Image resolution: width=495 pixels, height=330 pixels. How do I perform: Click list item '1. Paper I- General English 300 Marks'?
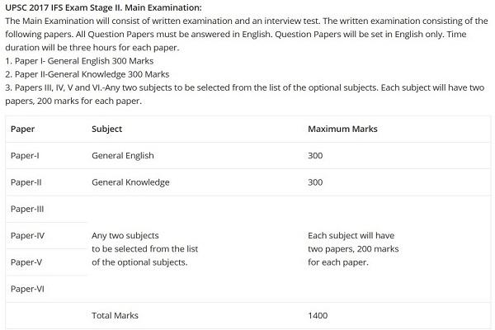pyautogui.click(x=79, y=61)
